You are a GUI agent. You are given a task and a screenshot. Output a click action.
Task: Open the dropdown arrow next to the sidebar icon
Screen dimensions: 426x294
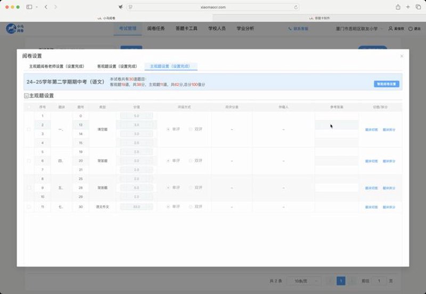coord(37,7)
